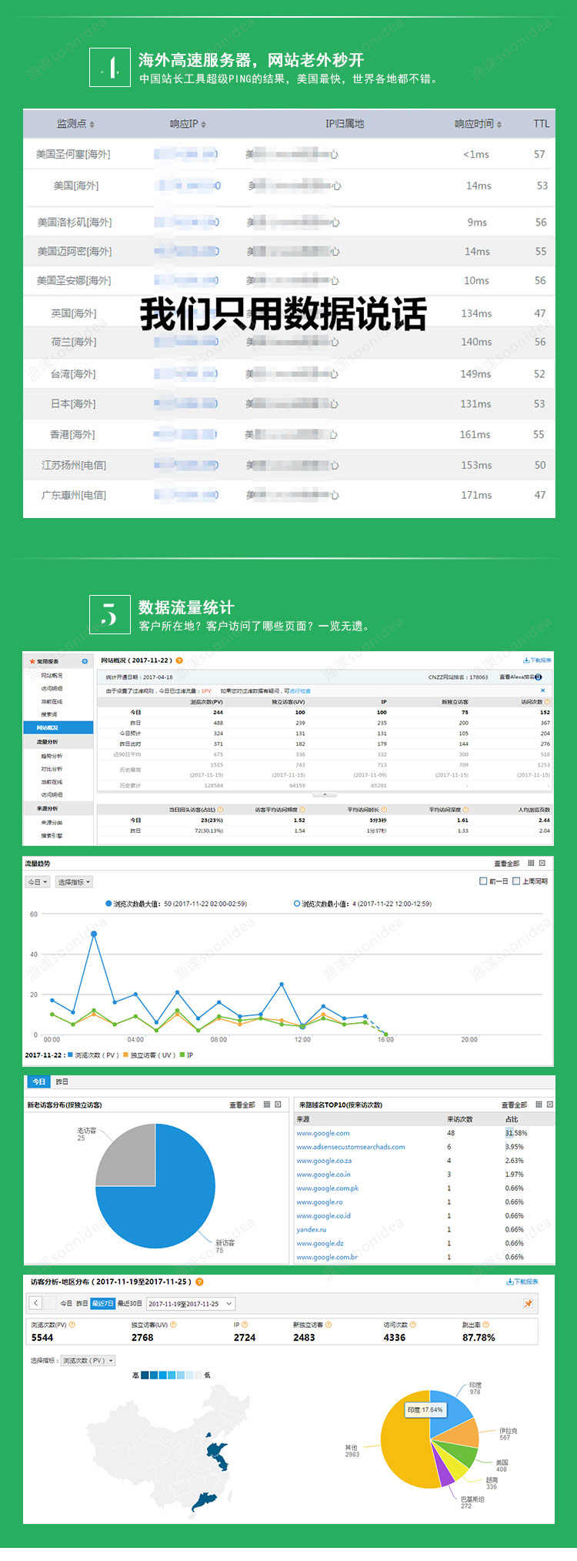
Task: Toggle the 浏览次数(PV) series in chart legend
Action: 93,1055
